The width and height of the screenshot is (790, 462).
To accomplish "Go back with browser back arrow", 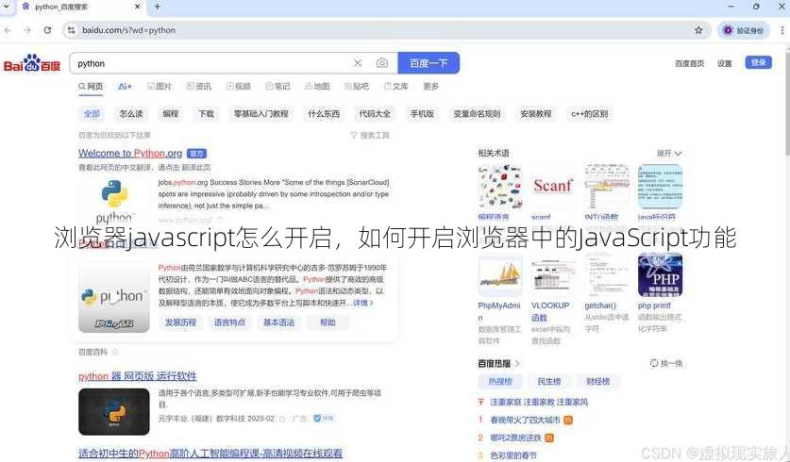I will 8,30.
